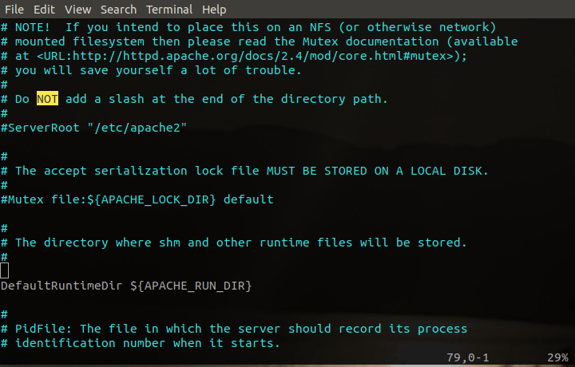The width and height of the screenshot is (575, 367).
Task: Open the Help menu
Action: (x=214, y=10)
